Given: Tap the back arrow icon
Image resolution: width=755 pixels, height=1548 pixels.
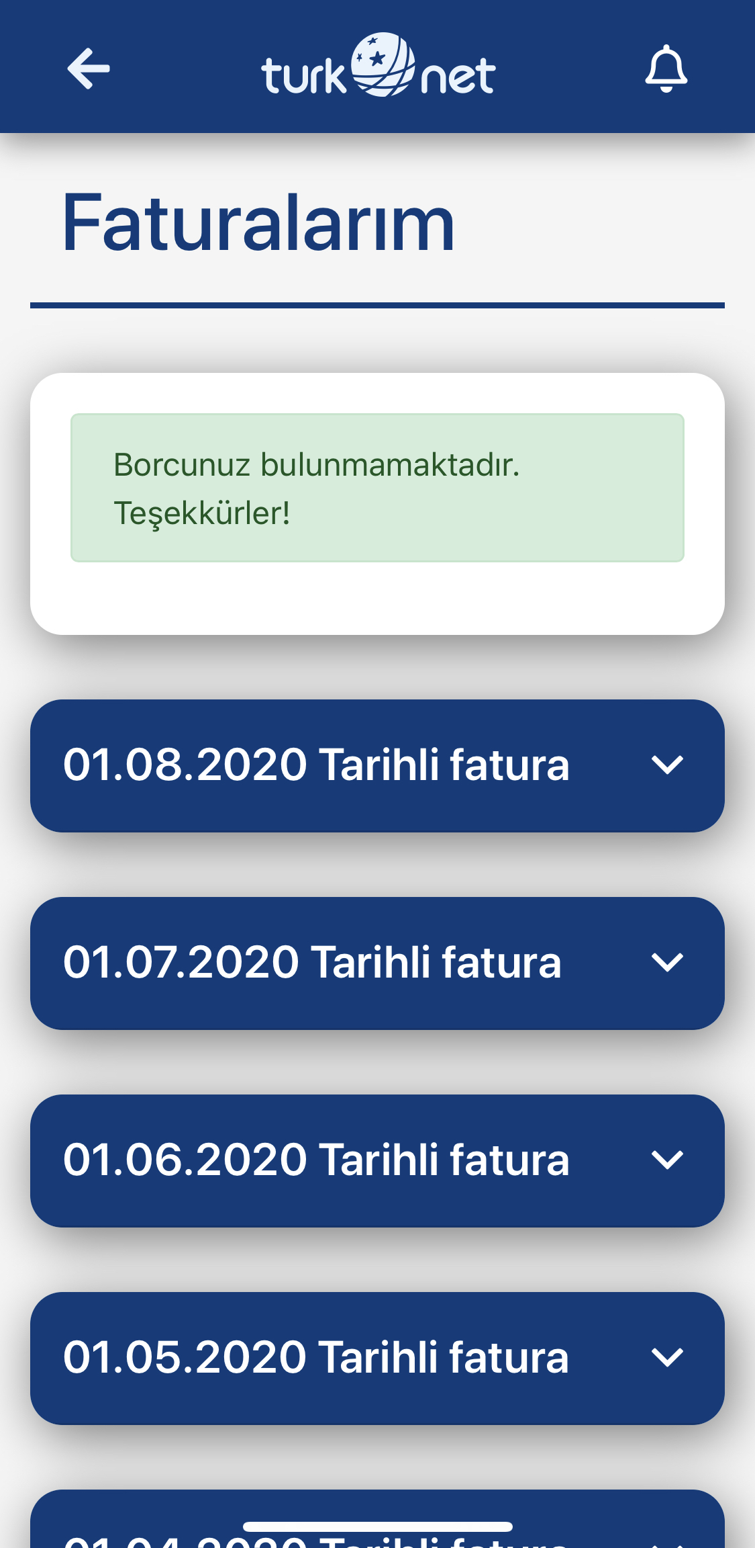Looking at the screenshot, I should click(89, 68).
